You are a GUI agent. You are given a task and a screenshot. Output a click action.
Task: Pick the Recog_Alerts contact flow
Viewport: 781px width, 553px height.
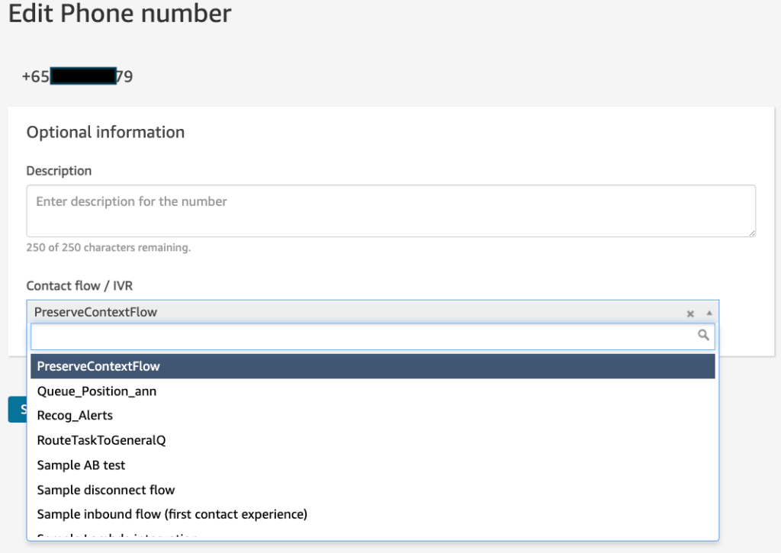tap(75, 416)
